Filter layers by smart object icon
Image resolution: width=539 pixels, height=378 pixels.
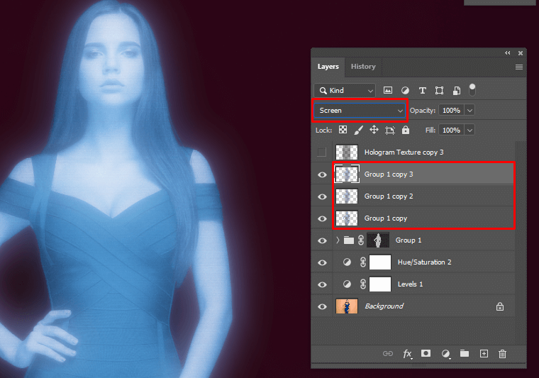[x=457, y=90]
